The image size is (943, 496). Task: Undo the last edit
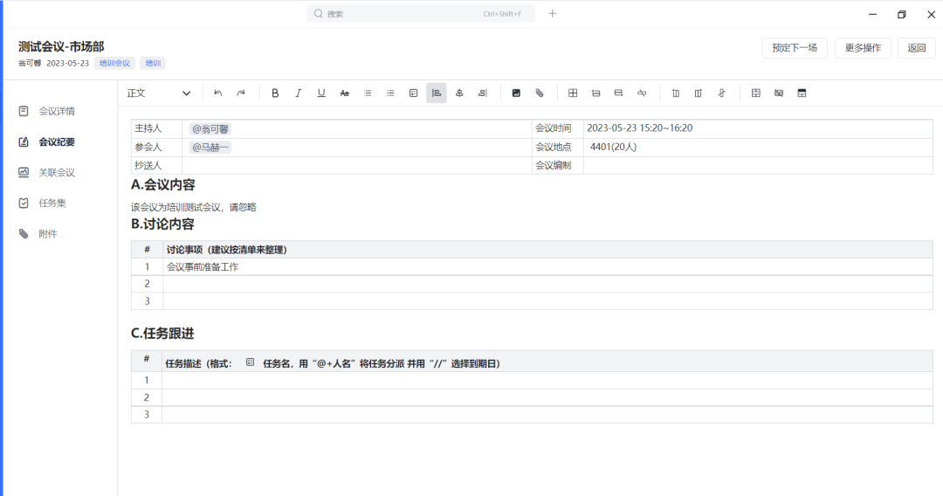[x=217, y=93]
